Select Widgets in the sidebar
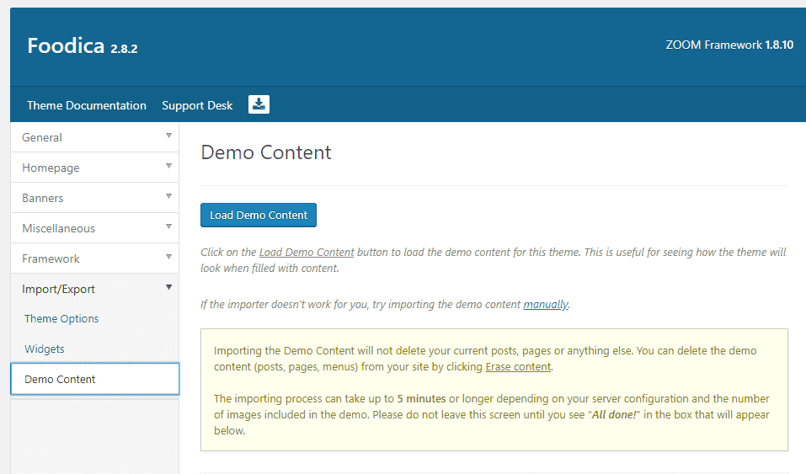806x474 pixels. [45, 349]
